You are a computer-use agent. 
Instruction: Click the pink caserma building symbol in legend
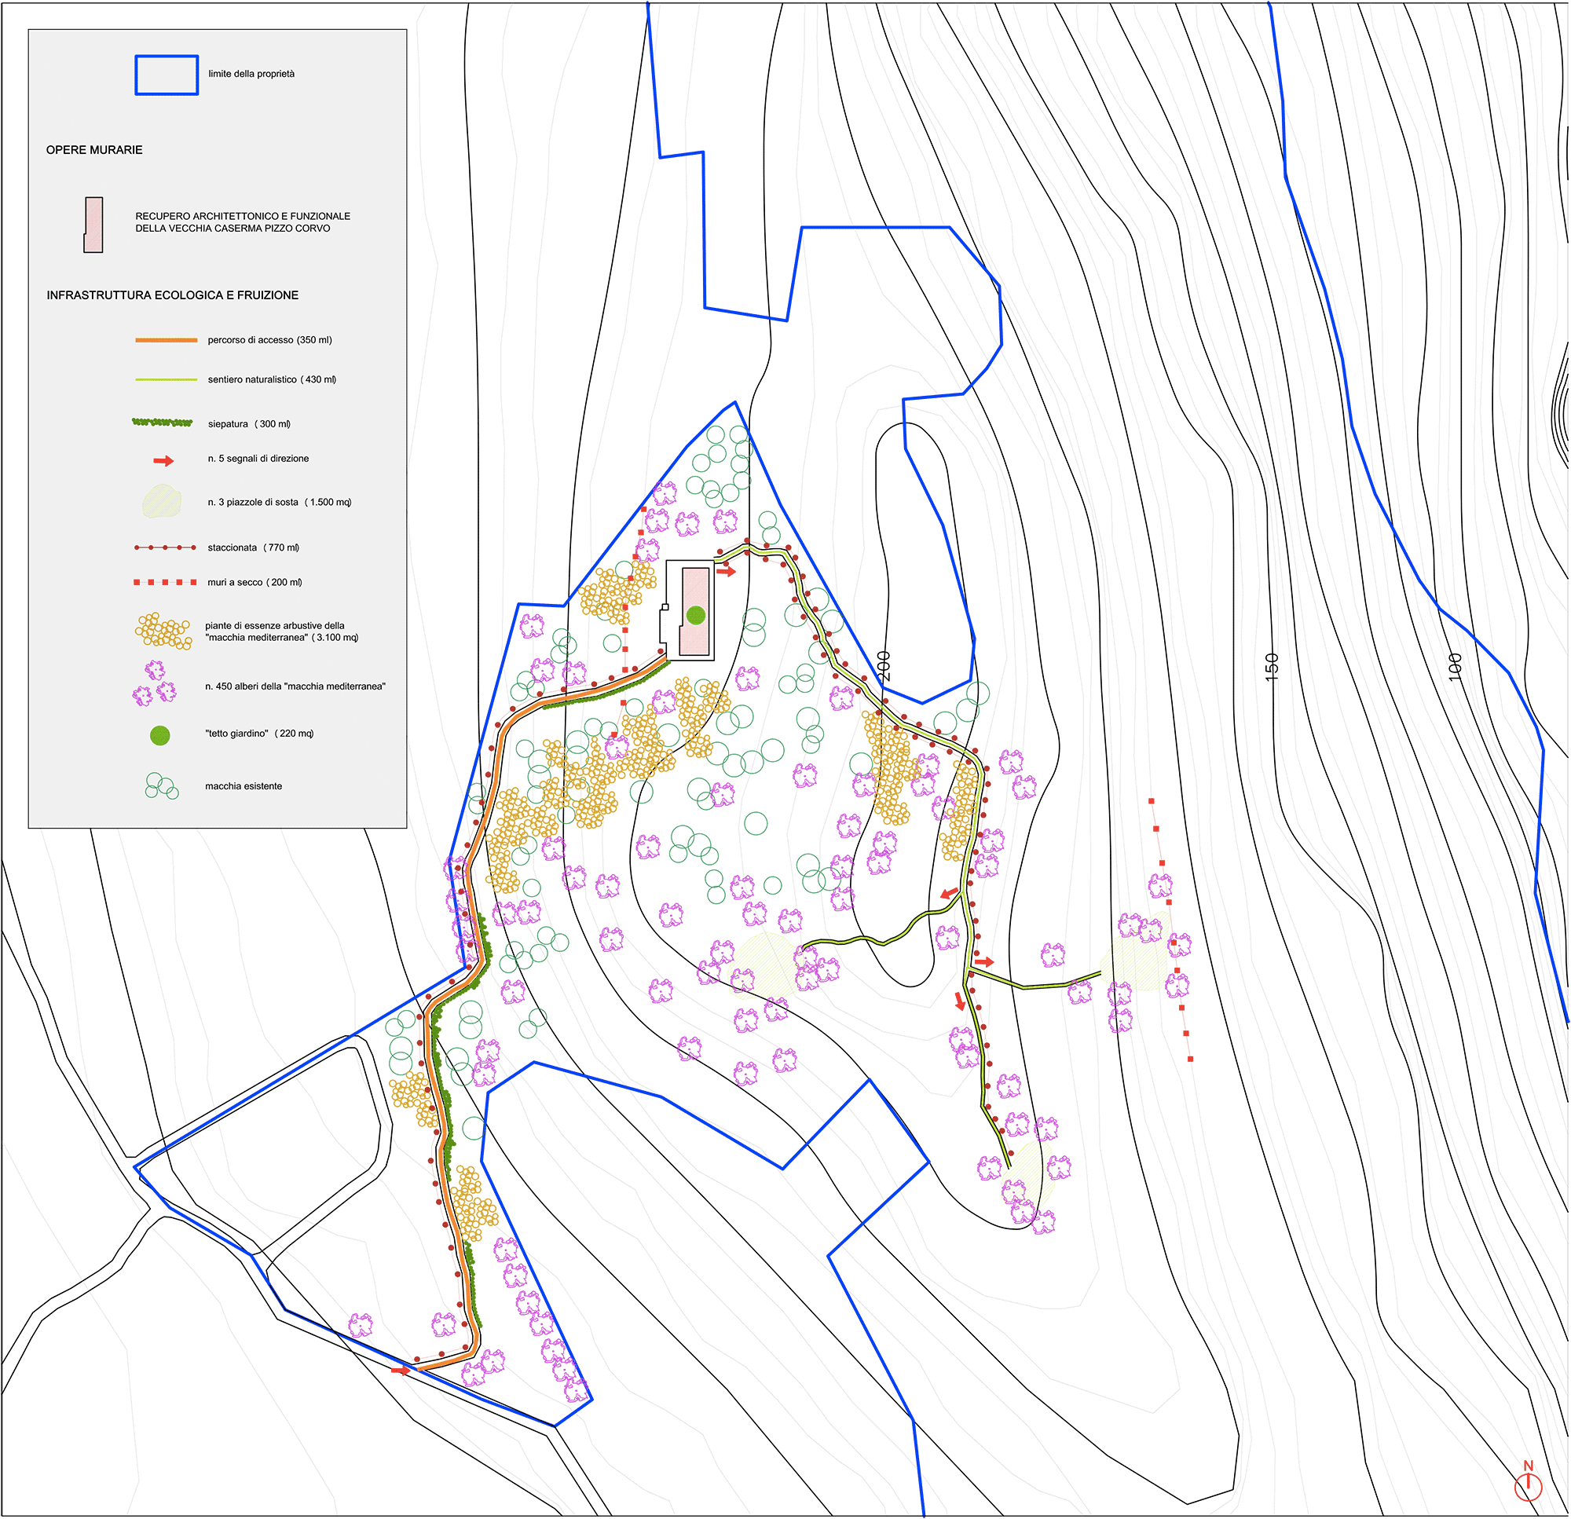93,225
